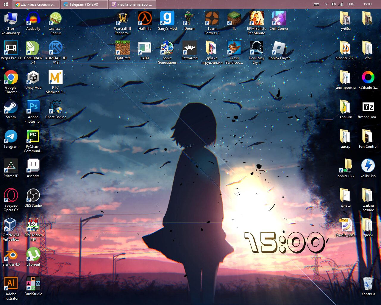Image resolution: width=381 pixels, height=305 pixels.
Task: Open the Half-life shortcut
Action: tap(145, 21)
